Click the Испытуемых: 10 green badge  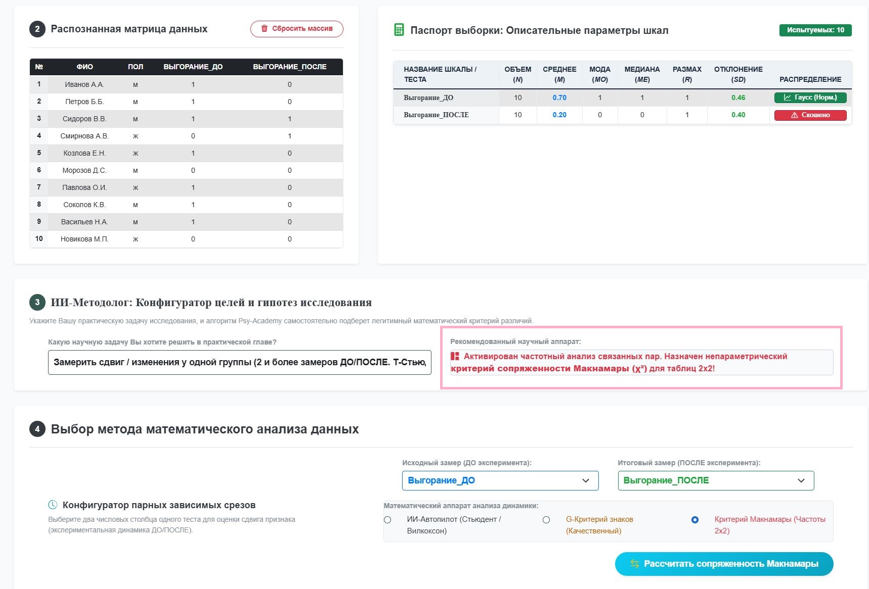815,30
